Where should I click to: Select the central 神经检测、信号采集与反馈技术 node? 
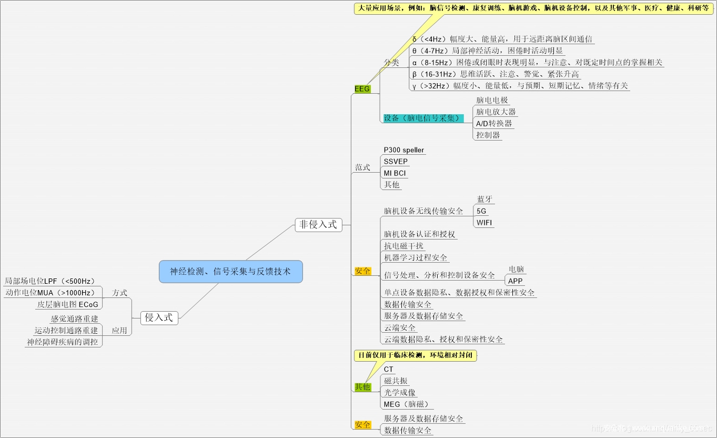click(x=230, y=272)
